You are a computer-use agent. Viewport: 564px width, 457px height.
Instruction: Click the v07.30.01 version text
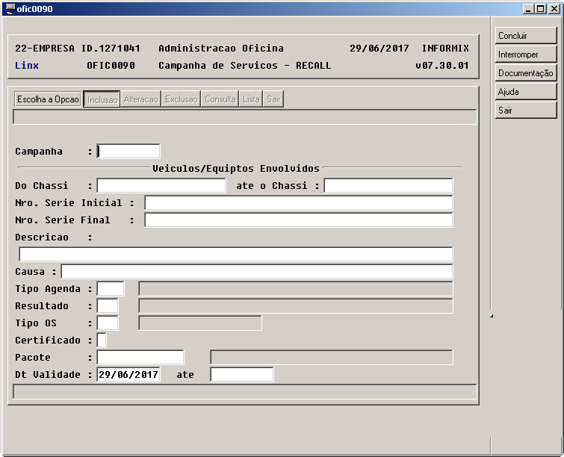[x=442, y=66]
